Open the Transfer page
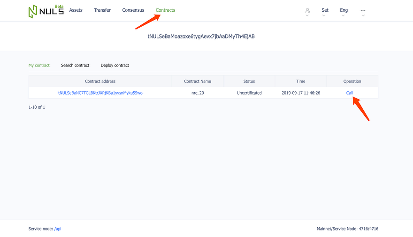The width and height of the screenshot is (413, 237). tap(102, 10)
